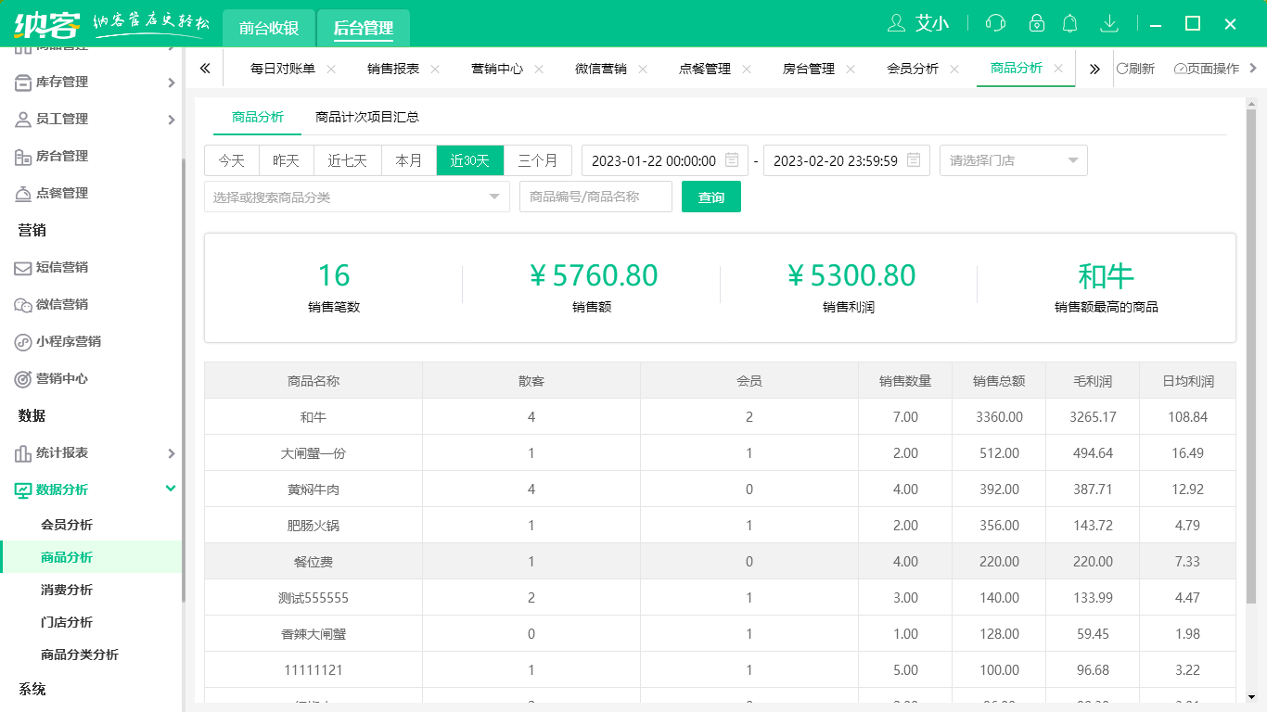This screenshot has width=1267, height=712.
Task: Select 近30天 date range
Action: pyautogui.click(x=470, y=160)
